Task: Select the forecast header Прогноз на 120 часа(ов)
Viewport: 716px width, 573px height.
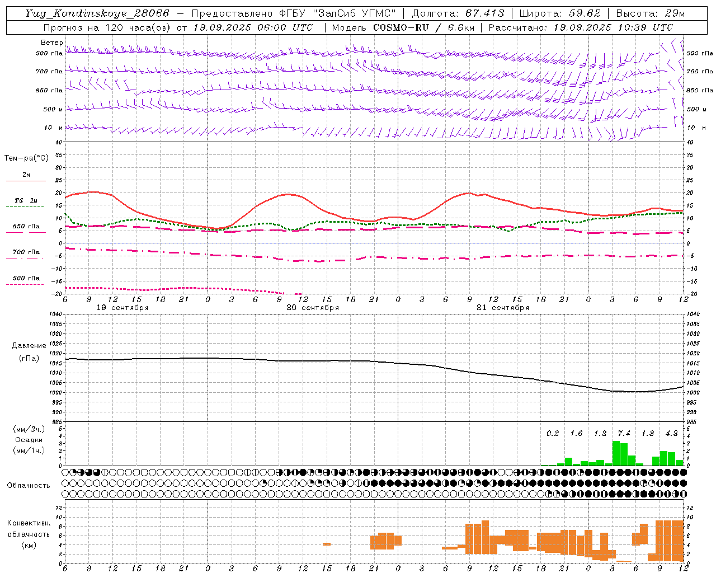Action: coord(107,27)
